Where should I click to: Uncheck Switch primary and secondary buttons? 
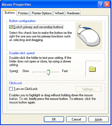point(11,27)
